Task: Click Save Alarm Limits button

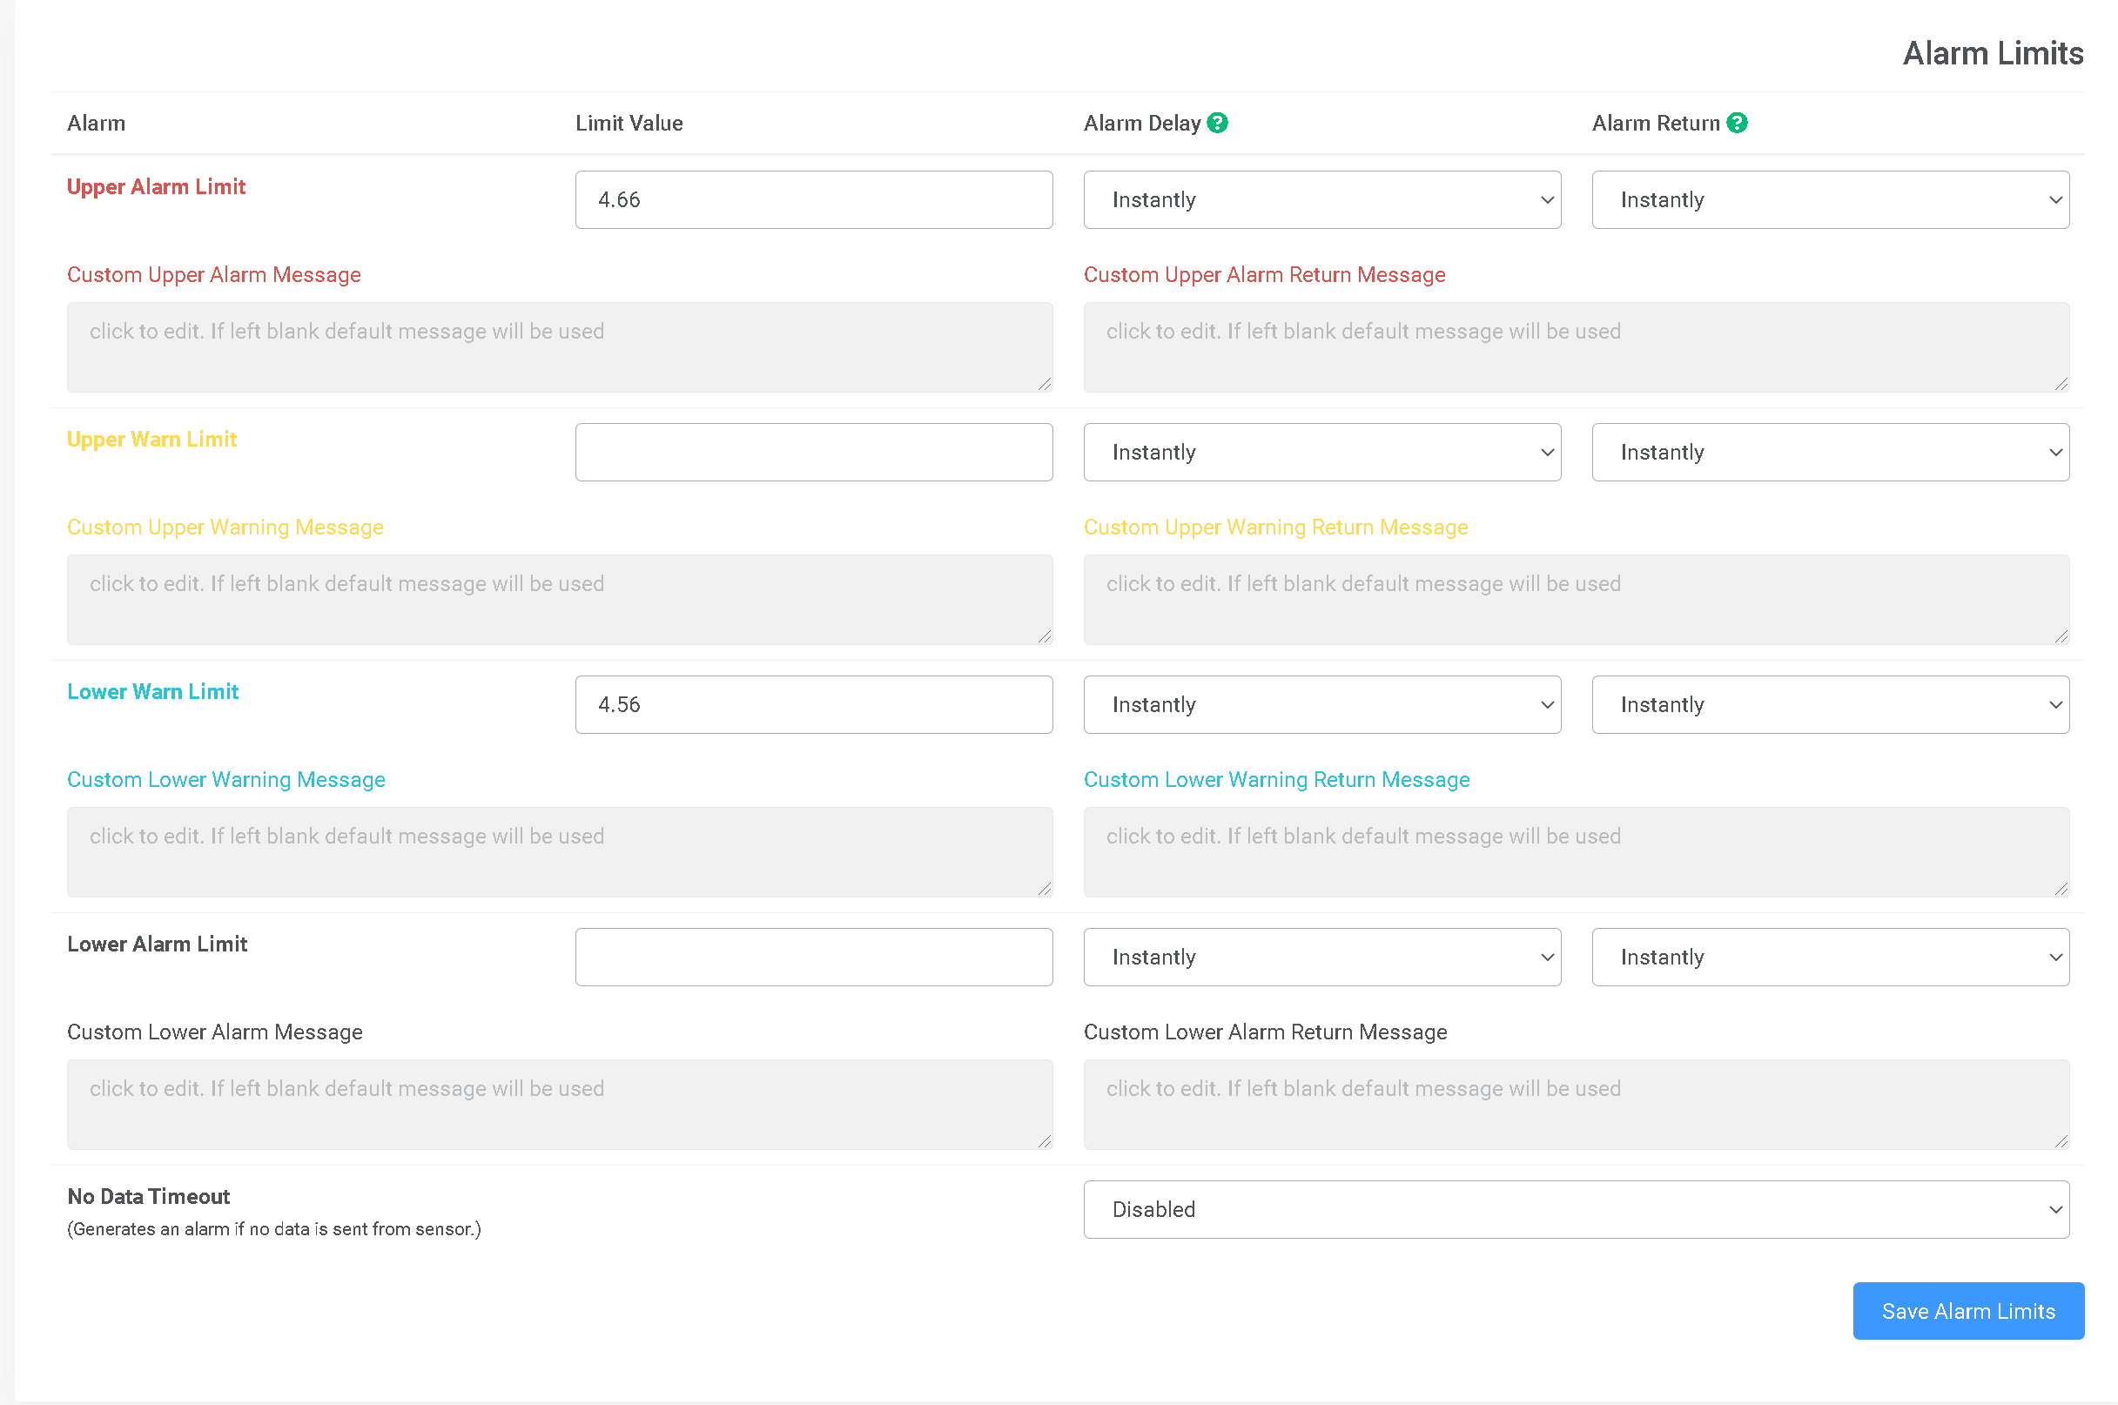Action: coord(1967,1311)
